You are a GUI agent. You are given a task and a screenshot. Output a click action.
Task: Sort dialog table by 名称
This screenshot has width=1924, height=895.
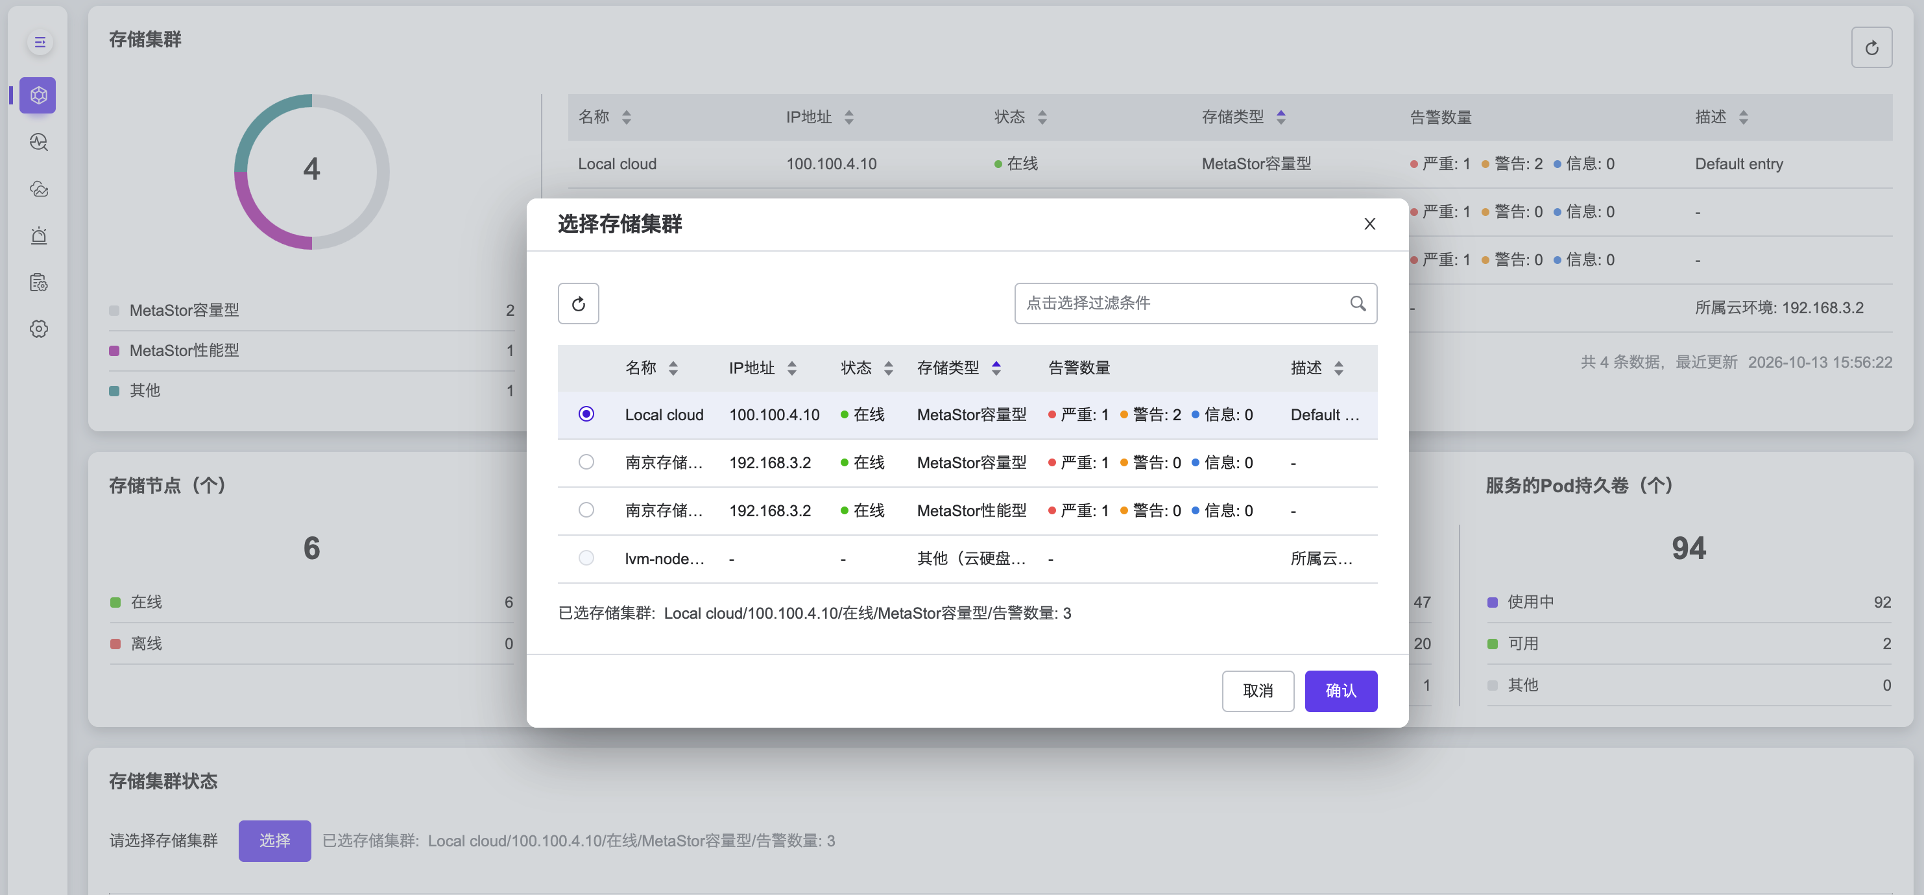tap(673, 368)
